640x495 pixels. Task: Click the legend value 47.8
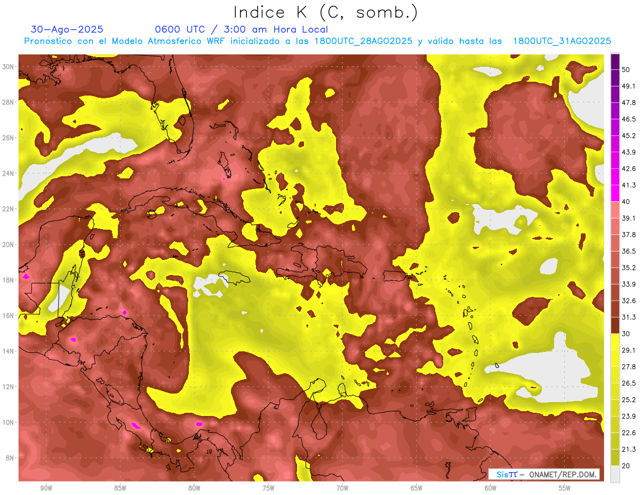(x=628, y=103)
